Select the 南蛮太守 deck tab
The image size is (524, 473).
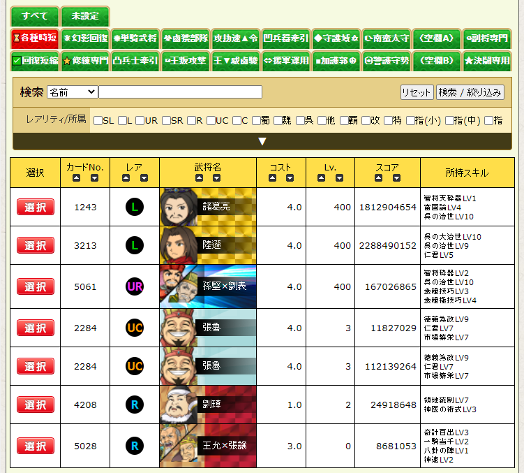click(x=387, y=38)
